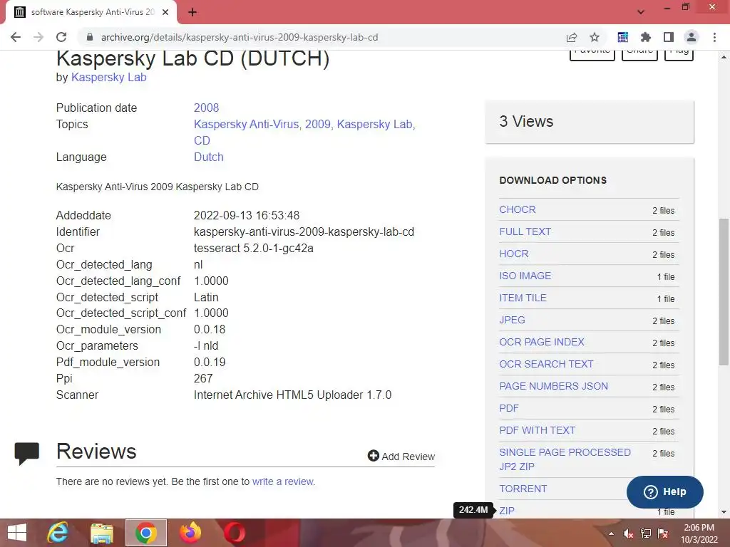
Task: Download the ITEM TILE file
Action: [523, 298]
